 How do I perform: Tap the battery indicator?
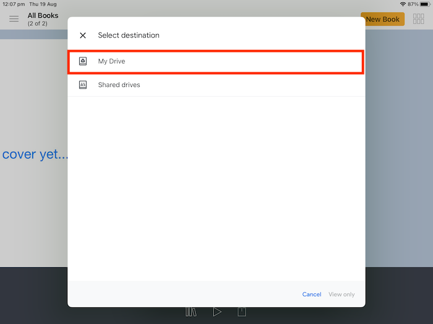pyautogui.click(x=424, y=4)
